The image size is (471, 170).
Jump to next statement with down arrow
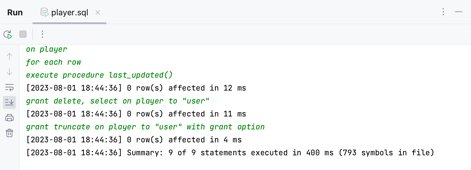click(9, 72)
